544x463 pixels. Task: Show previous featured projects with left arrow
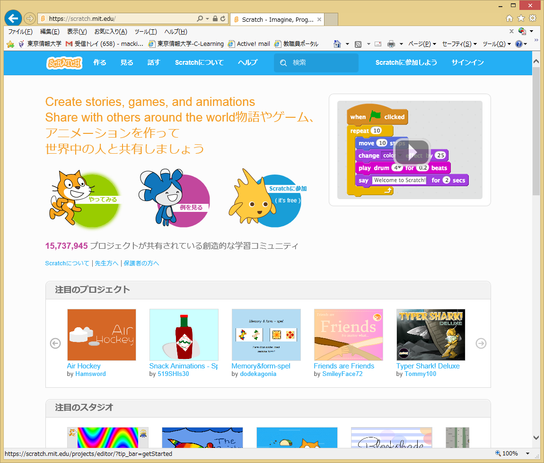coord(55,343)
